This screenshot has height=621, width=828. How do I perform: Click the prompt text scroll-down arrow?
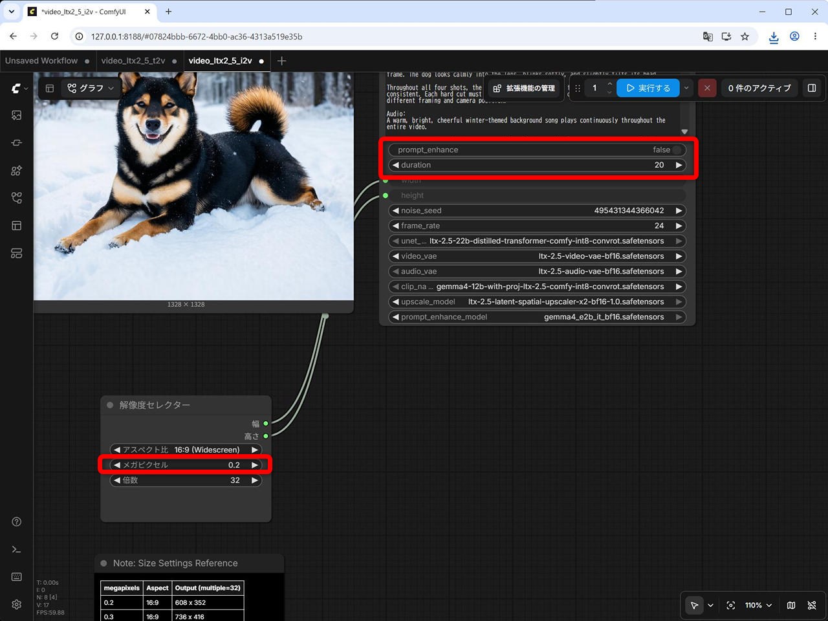[684, 131]
